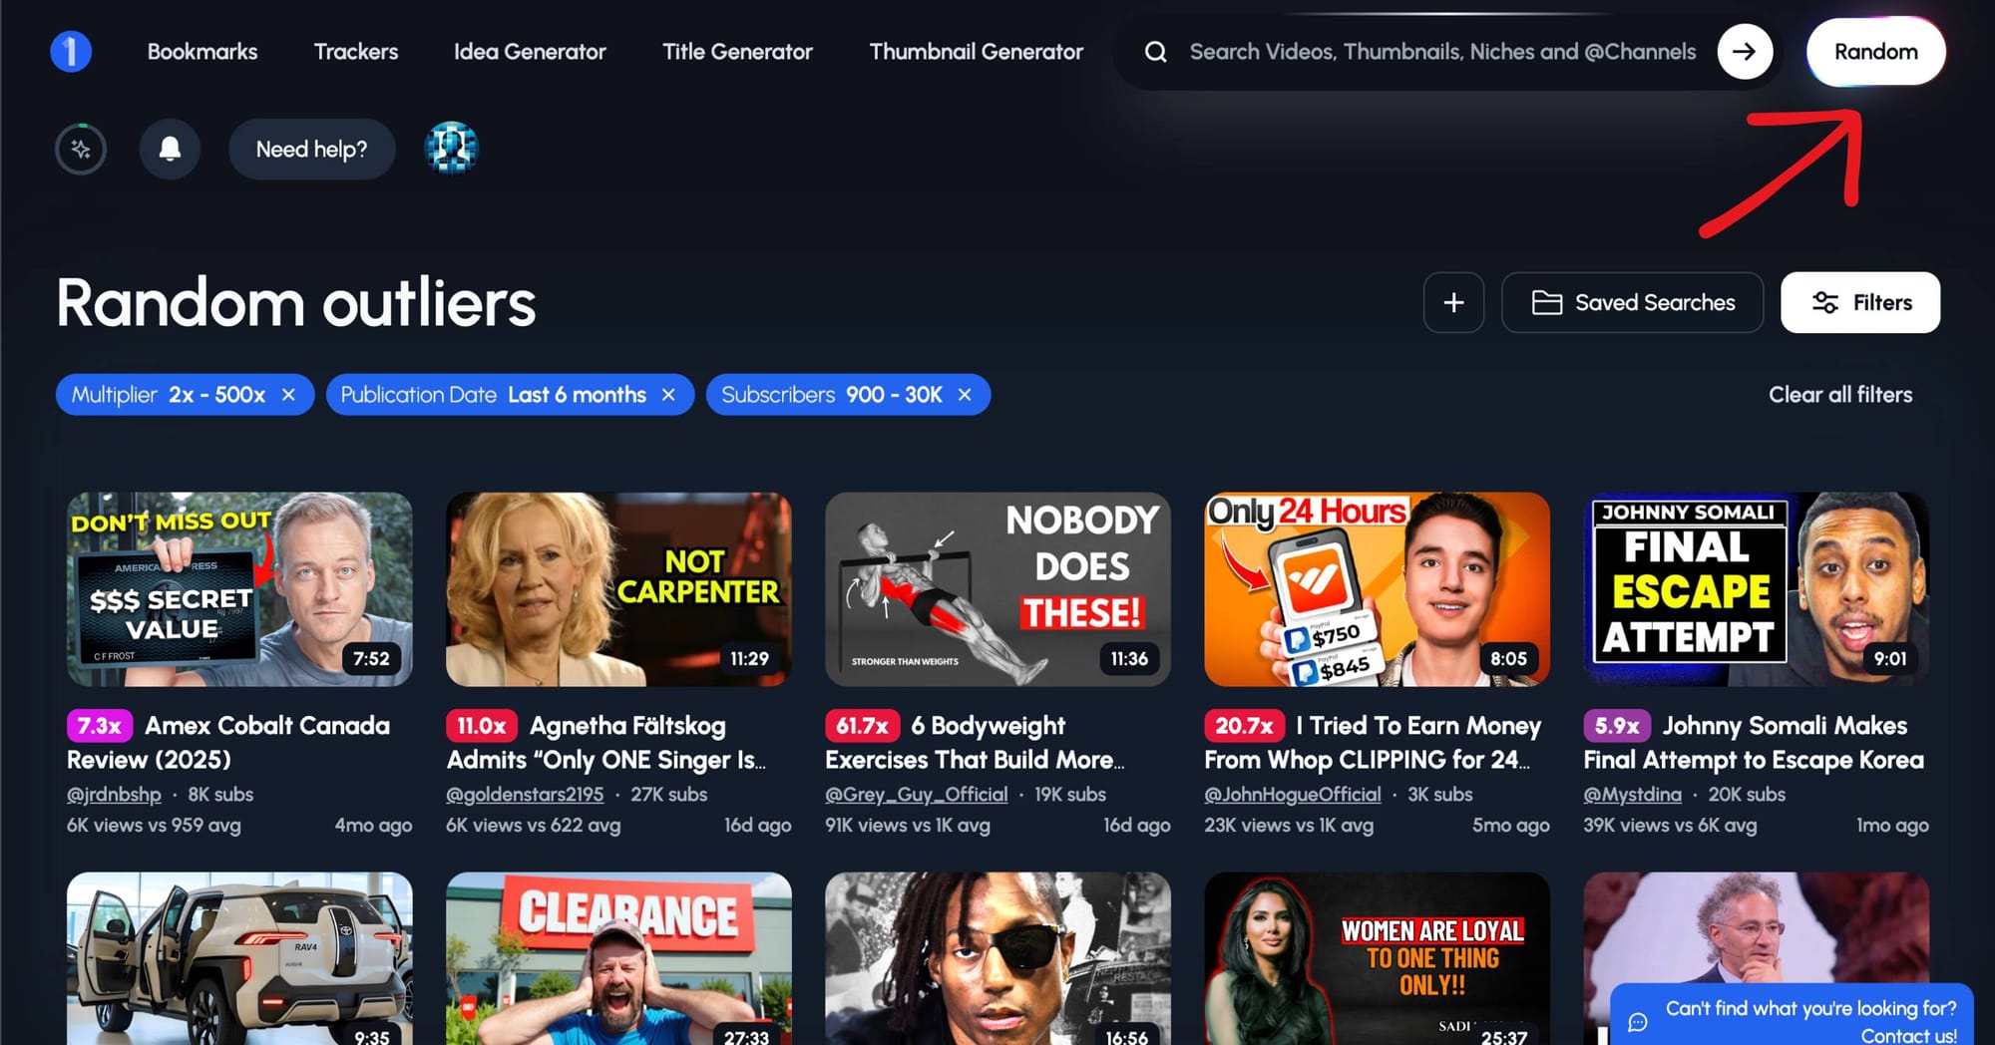The width and height of the screenshot is (1995, 1045).
Task: Focus the search videos input field
Action: 1441,52
